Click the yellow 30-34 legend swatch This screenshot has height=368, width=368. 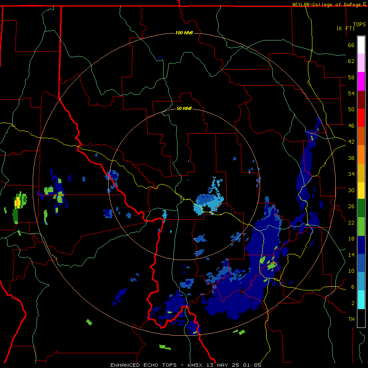361,191
